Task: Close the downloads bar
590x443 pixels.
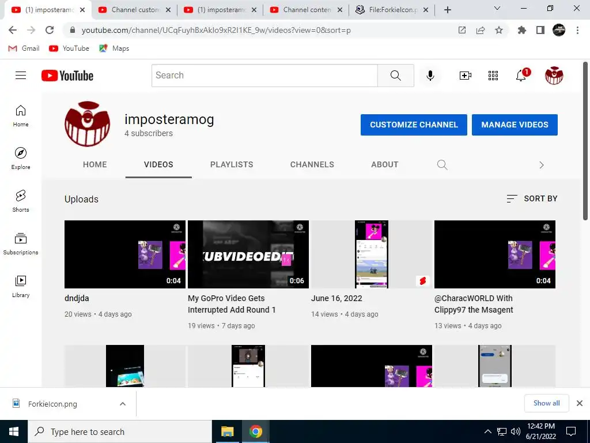Action: click(x=580, y=403)
